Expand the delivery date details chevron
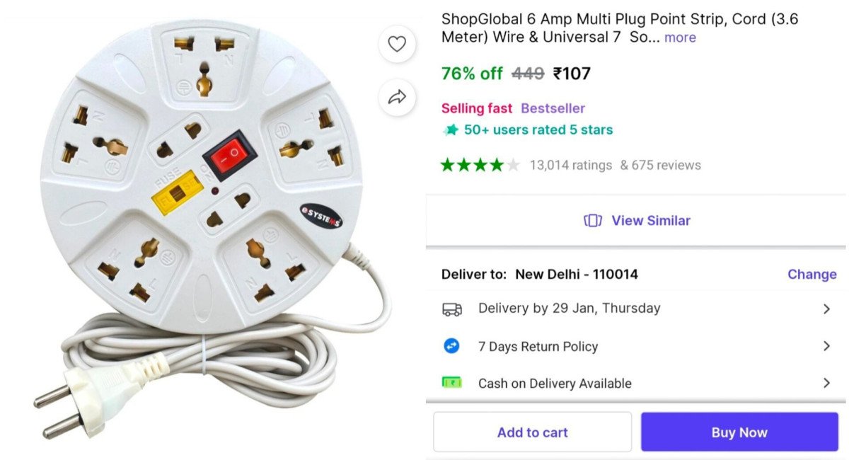The image size is (849, 460). pyautogui.click(x=826, y=309)
